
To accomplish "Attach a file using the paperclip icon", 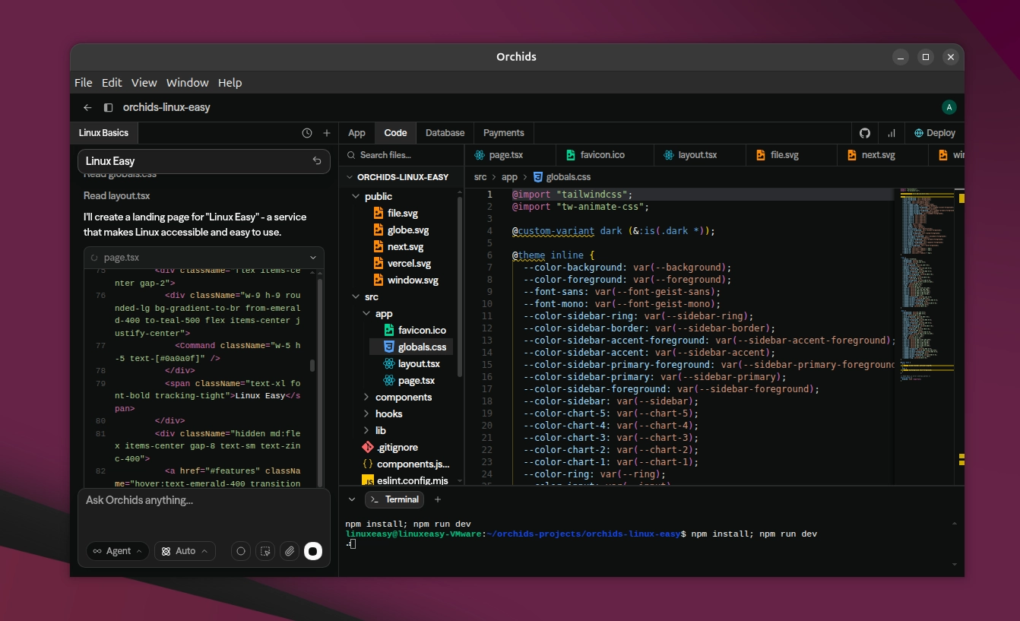I will point(289,551).
